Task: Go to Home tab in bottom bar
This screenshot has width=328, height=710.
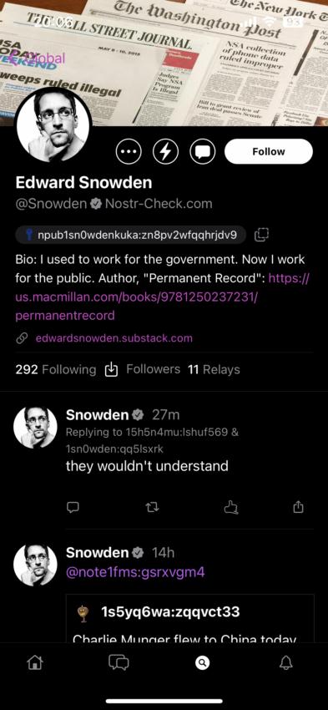Action: pyautogui.click(x=35, y=663)
